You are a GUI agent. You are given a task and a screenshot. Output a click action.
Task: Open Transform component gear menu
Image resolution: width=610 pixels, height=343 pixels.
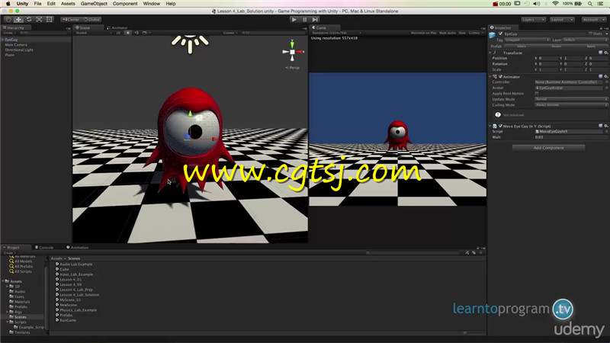coord(605,53)
